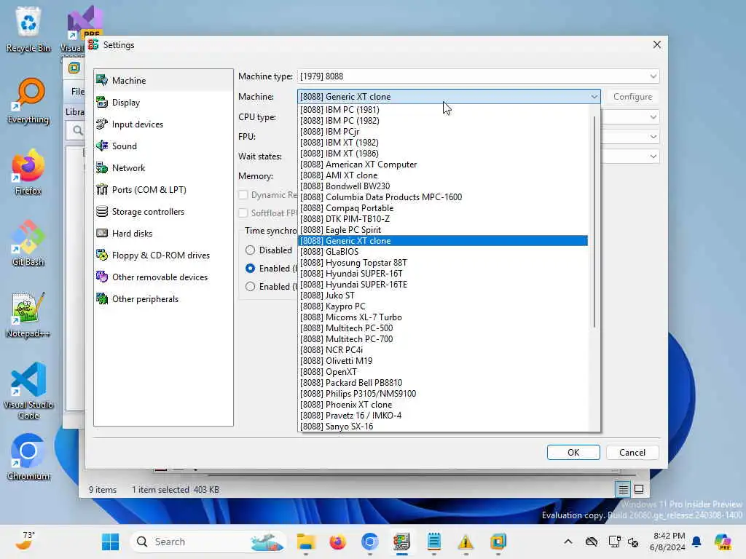Screen dimensions: 746x559
Task: Choose Hyundai SUPER-16TE machine
Action: pyautogui.click(x=443, y=285)
